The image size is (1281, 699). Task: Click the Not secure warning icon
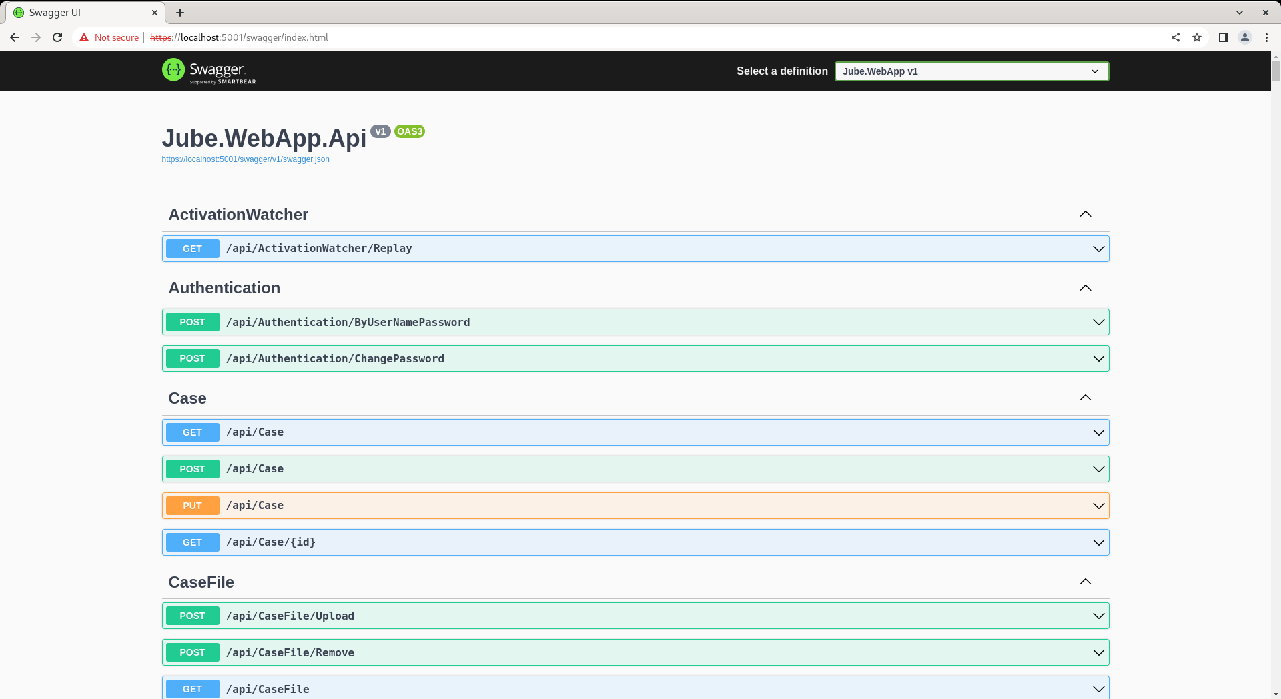[x=84, y=37]
